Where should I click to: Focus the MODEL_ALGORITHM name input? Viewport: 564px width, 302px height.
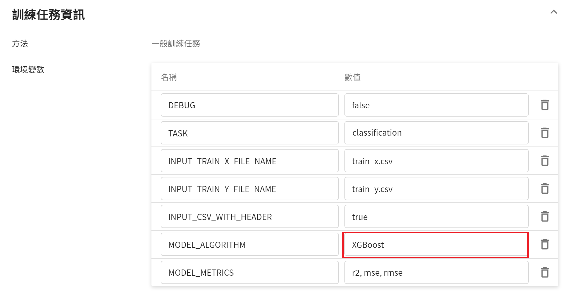[249, 244]
